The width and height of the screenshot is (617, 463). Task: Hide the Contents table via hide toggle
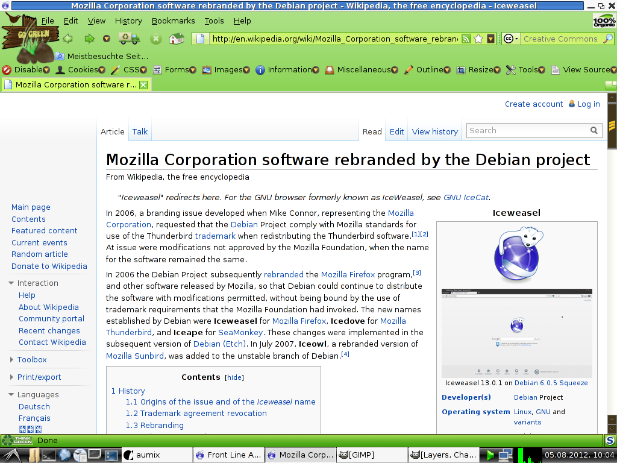pyautogui.click(x=234, y=377)
